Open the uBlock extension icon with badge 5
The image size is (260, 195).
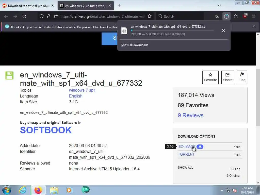(245, 16)
